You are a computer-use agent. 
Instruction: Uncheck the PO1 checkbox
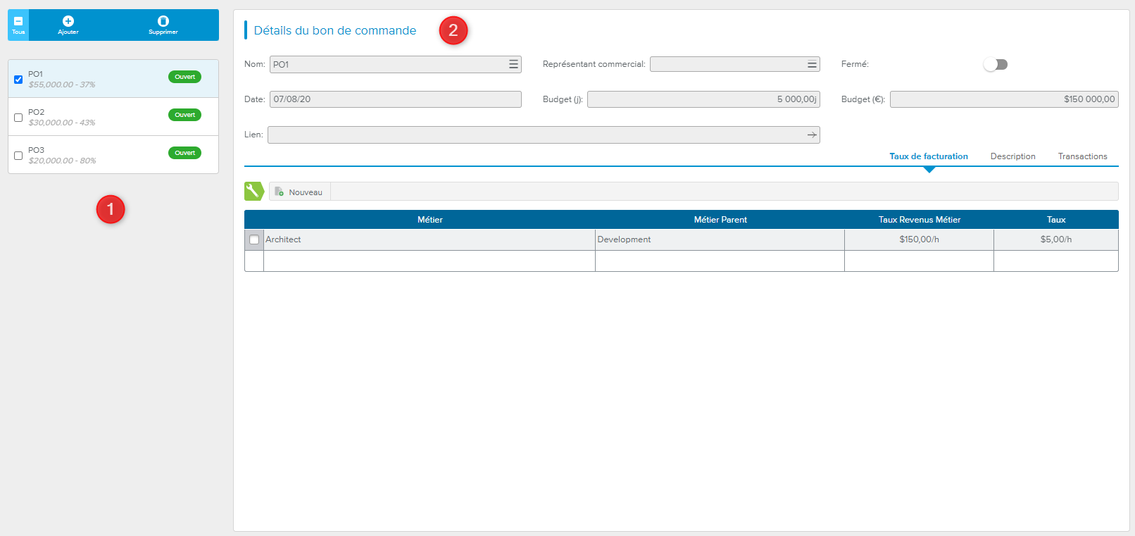pyautogui.click(x=18, y=80)
